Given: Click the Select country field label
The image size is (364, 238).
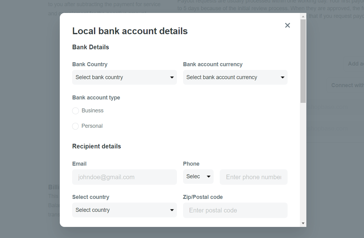Looking at the screenshot, I should (x=91, y=197).
